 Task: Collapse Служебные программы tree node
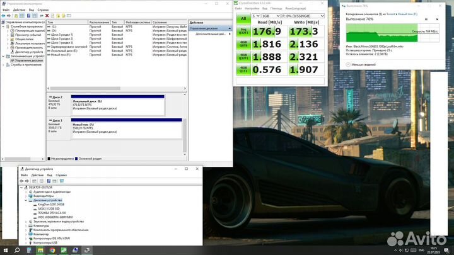click(x=4, y=26)
